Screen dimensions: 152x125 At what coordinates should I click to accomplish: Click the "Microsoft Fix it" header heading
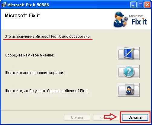(x=22, y=15)
